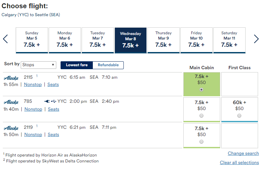
Task: Click the Alaska logo for flight 2119
Action: click(11, 128)
